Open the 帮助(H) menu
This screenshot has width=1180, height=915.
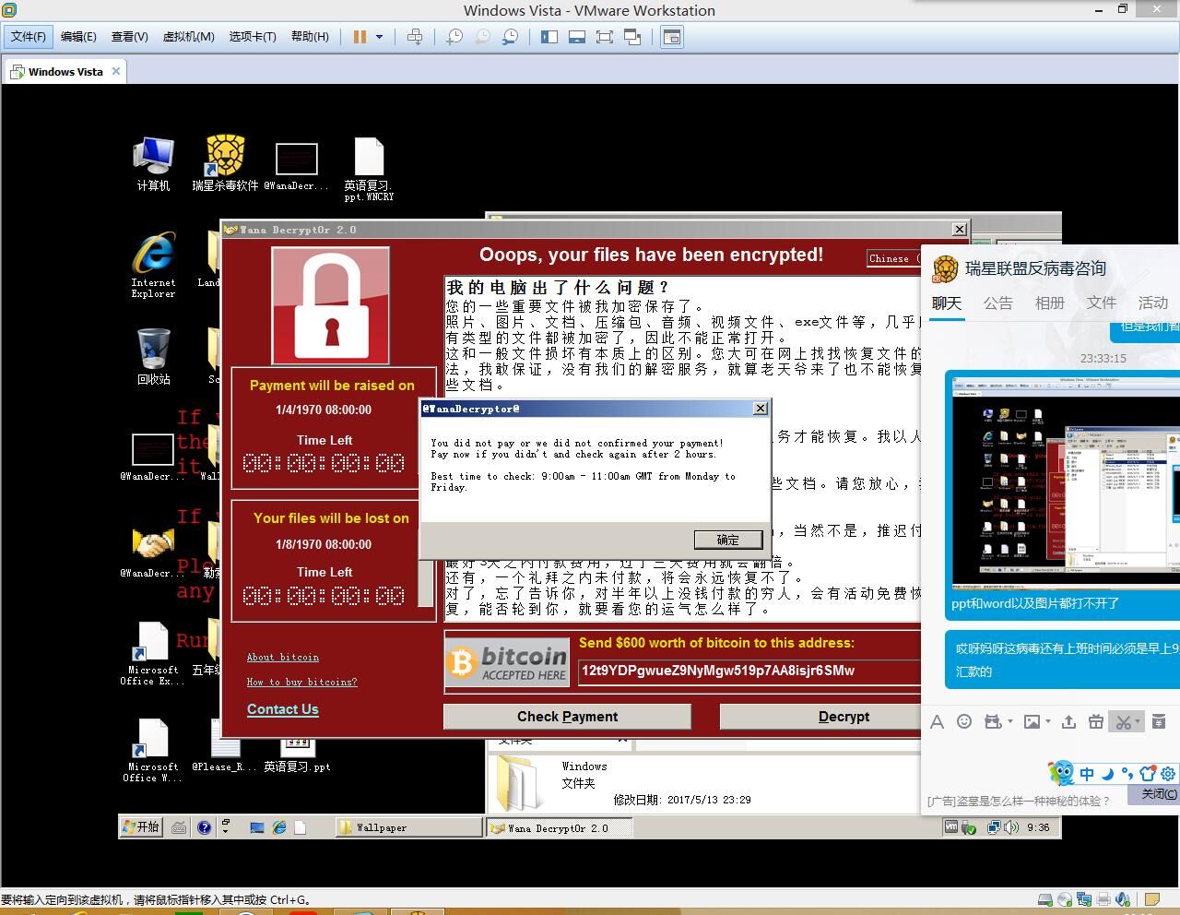310,37
